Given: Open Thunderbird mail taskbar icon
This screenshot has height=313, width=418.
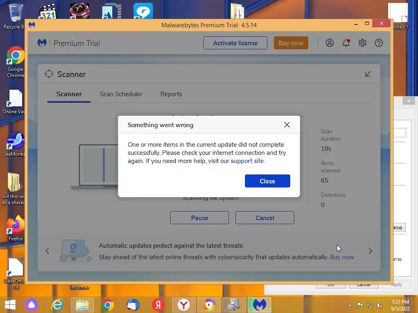Looking at the screenshot, I should click(133, 305).
